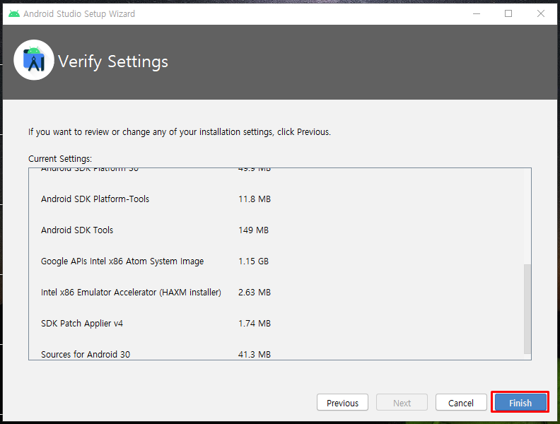Click the 41.3 MB size value
This screenshot has width=560, height=424.
[x=255, y=355]
